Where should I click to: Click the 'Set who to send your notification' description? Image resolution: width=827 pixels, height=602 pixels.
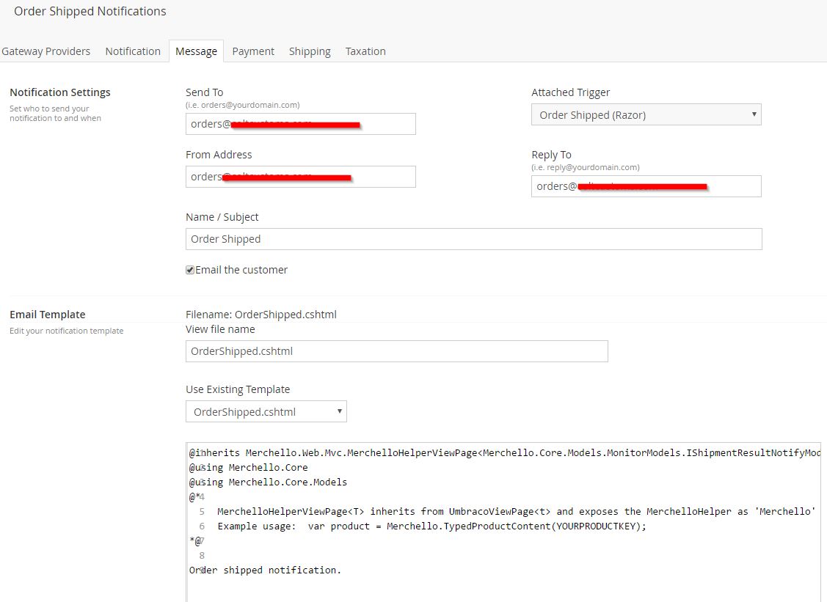55,114
